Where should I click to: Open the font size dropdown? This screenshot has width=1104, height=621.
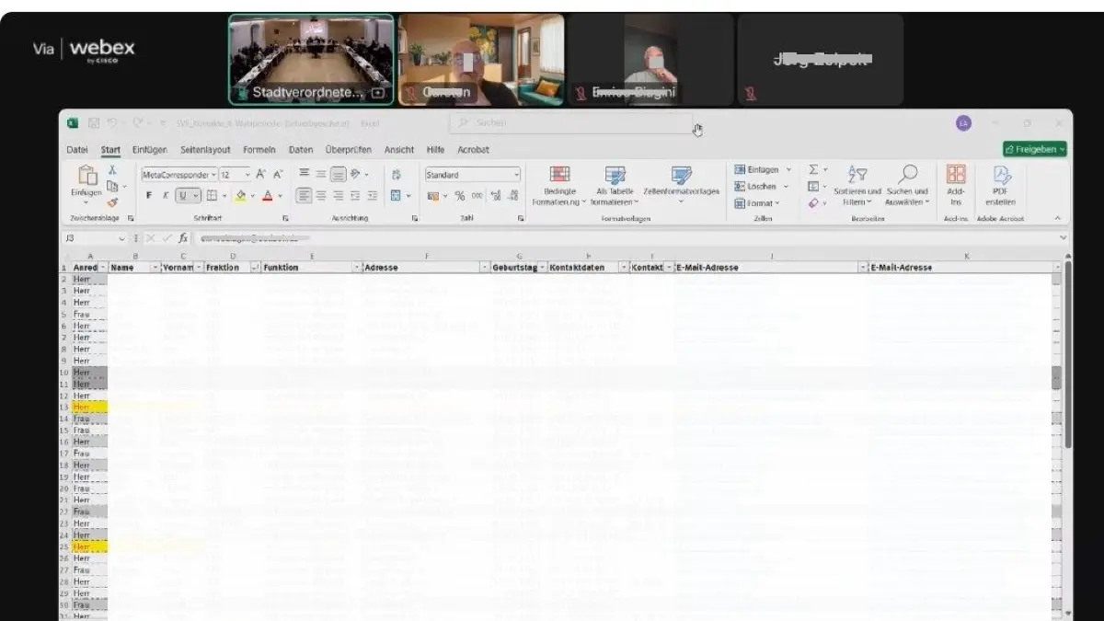247,174
